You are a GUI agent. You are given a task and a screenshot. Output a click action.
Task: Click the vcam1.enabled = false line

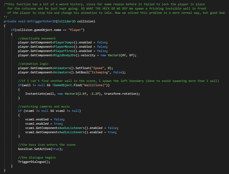(45, 119)
